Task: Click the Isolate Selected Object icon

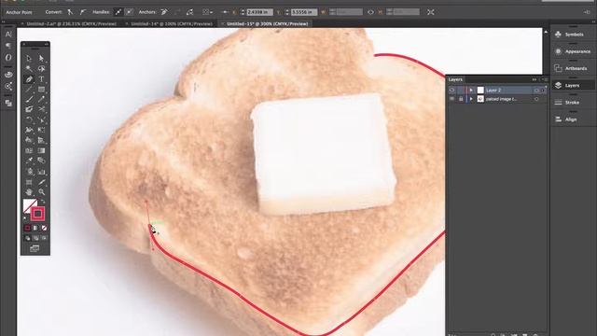Action: (431, 12)
